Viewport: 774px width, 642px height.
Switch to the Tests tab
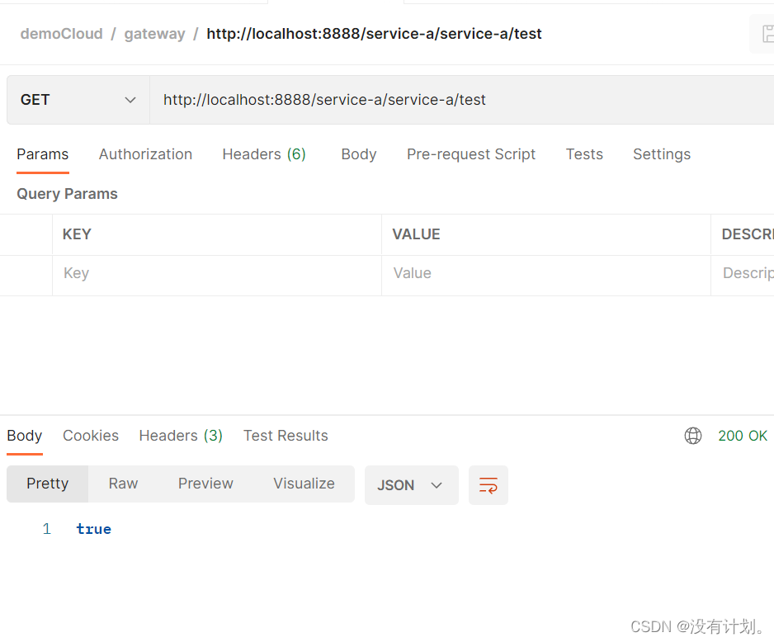[584, 154]
